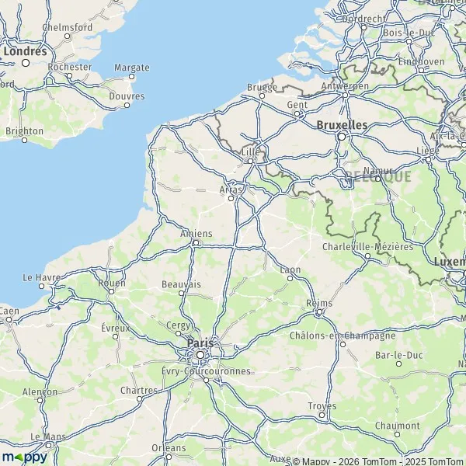
Task: Click the Reims city marker
Action: [x=319, y=311]
